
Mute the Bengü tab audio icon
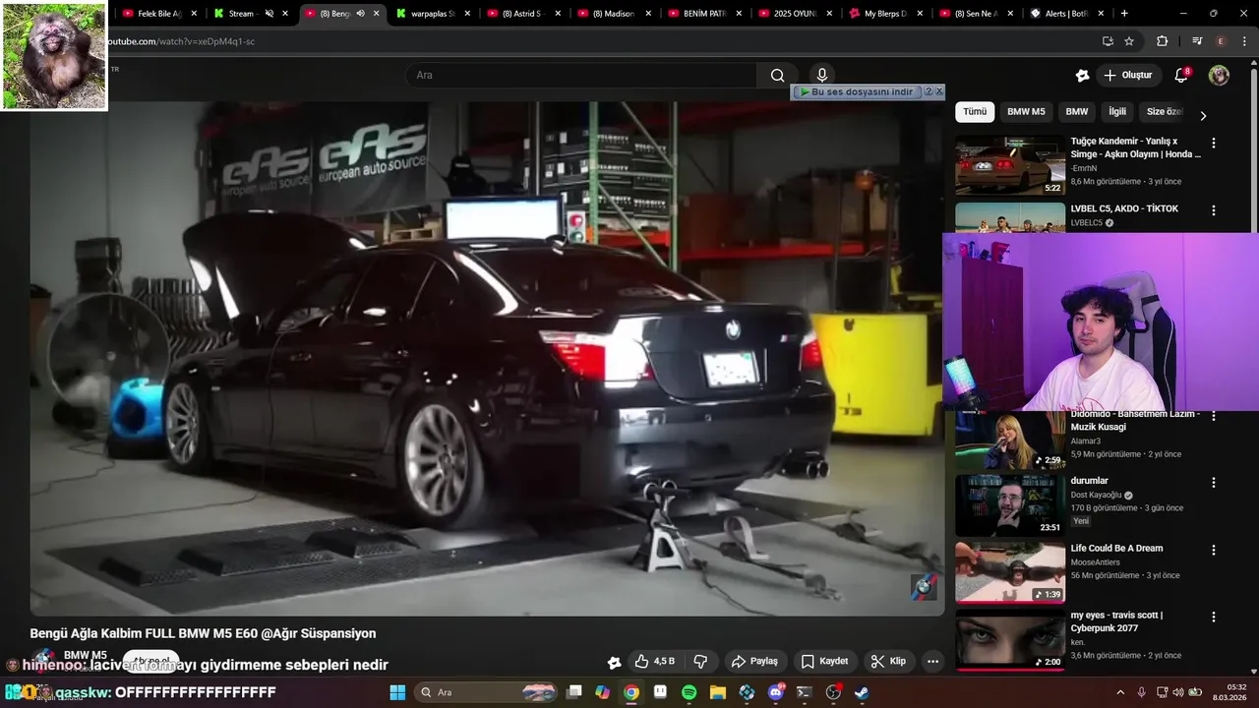tap(360, 14)
